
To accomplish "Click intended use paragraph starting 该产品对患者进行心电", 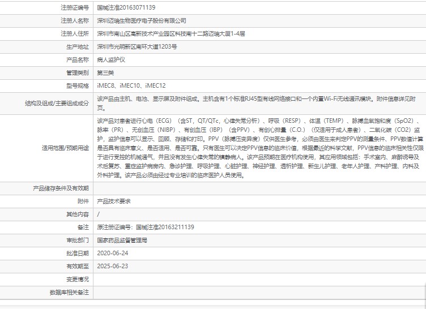I will click(260, 148).
